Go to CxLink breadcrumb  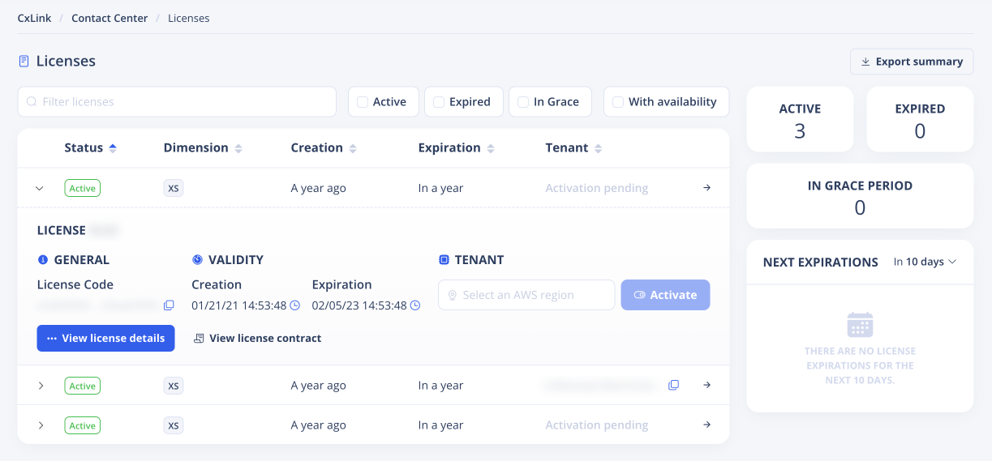pos(35,18)
